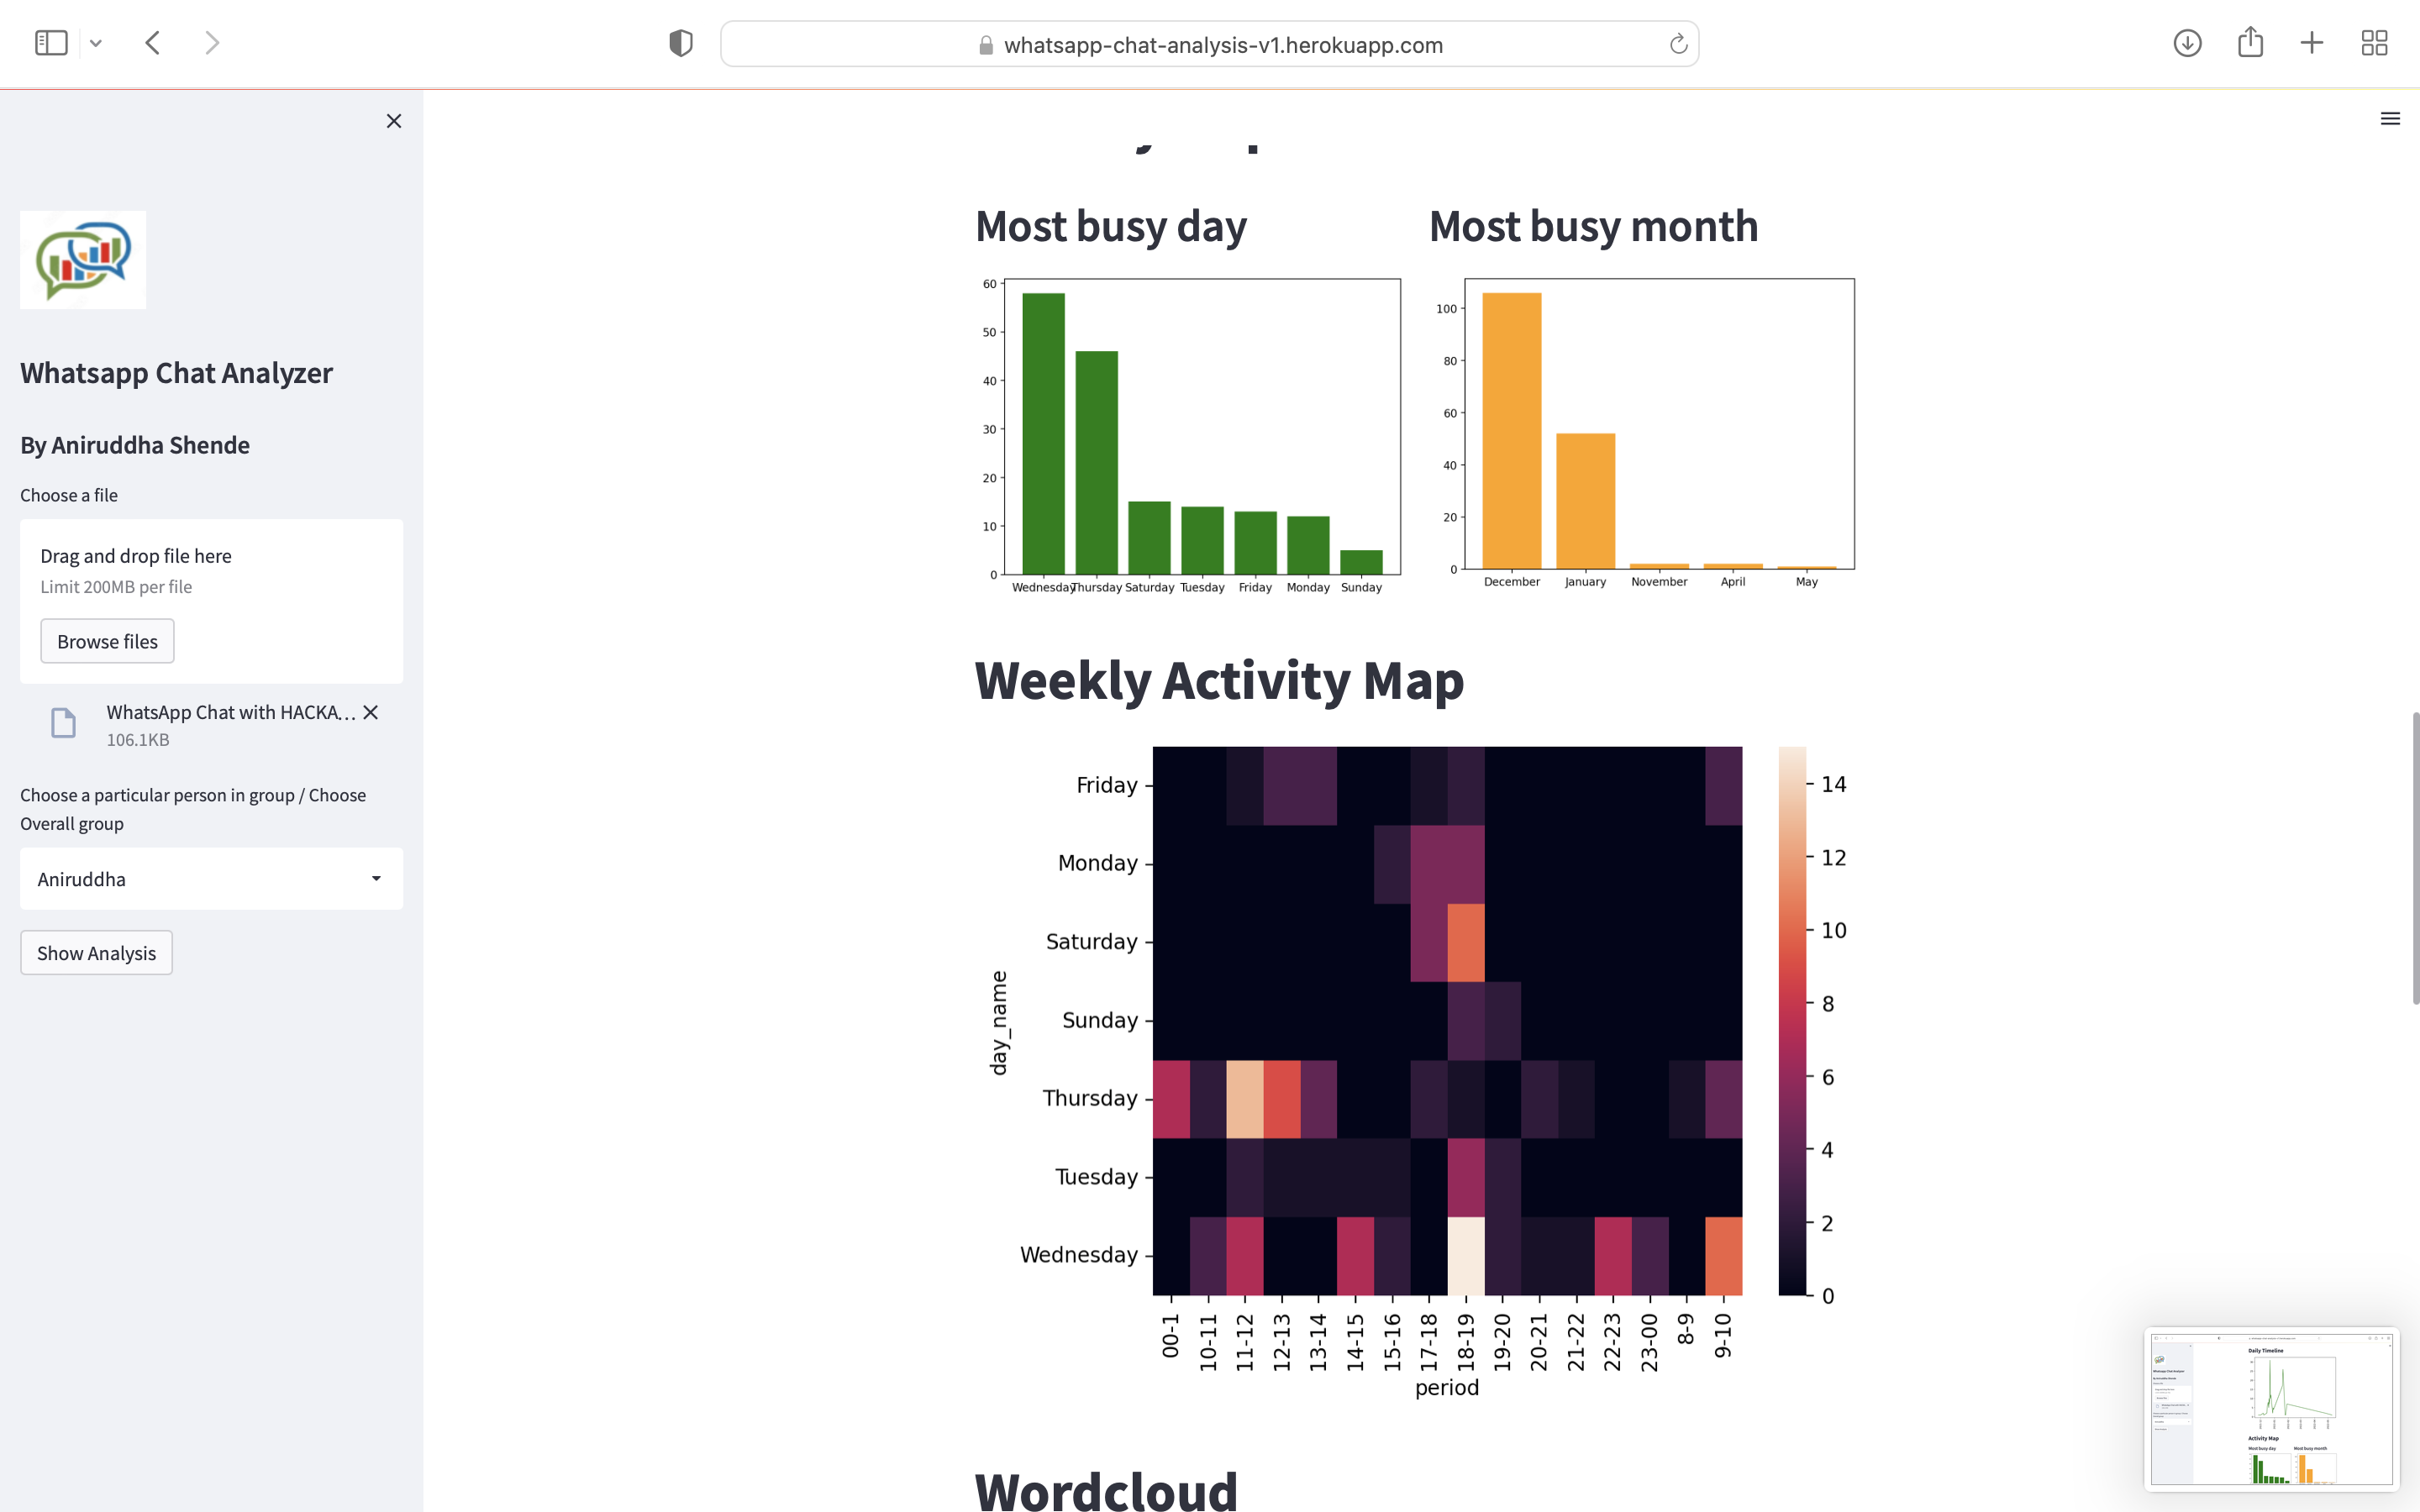The height and width of the screenshot is (1512, 2420).
Task: Toggle the Safari sidebar
Action: (x=51, y=42)
